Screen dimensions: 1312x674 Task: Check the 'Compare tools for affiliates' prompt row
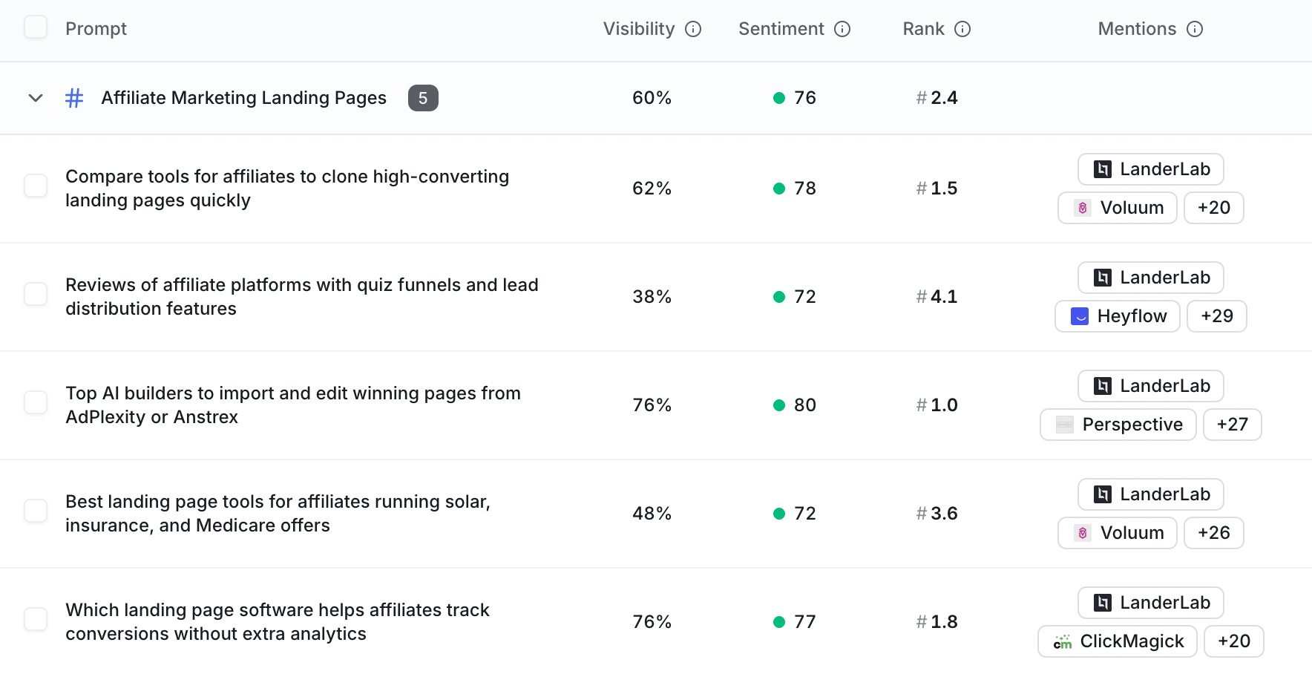[36, 186]
